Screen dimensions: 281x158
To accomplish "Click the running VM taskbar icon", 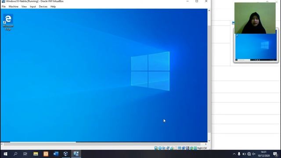I will [76, 154].
